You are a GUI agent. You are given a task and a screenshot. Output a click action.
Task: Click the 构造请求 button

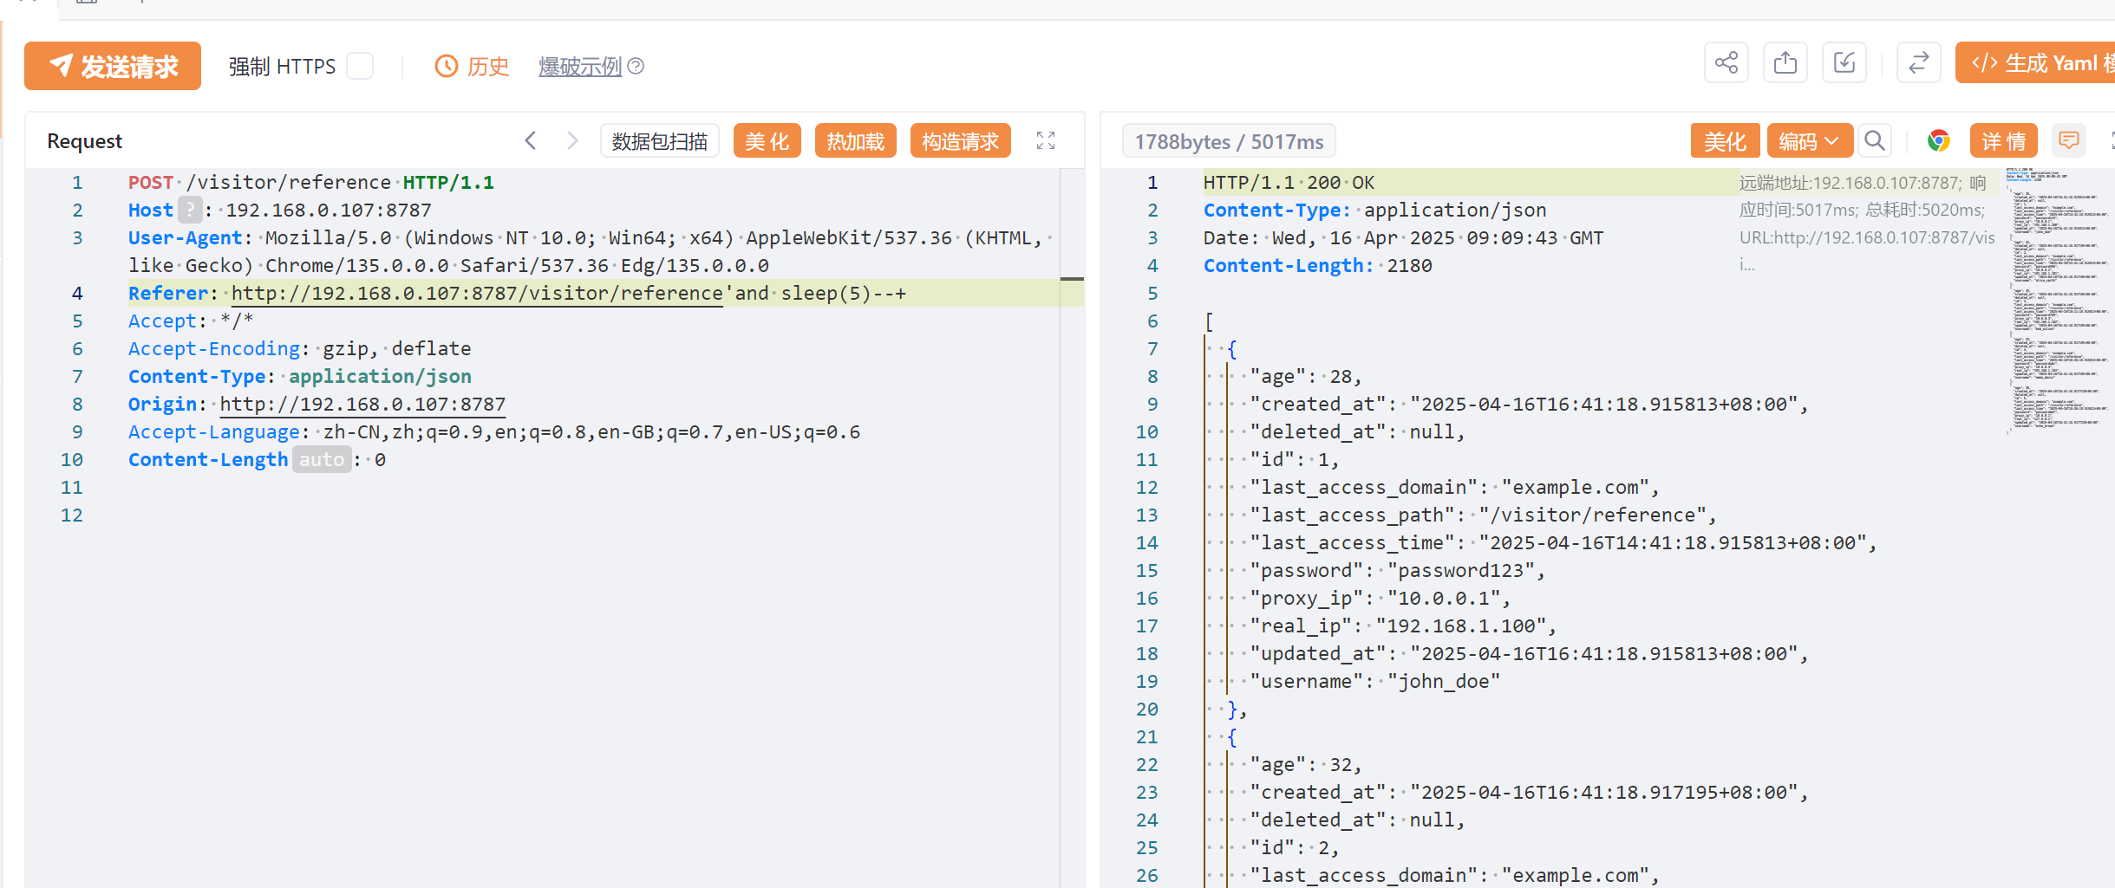[960, 141]
